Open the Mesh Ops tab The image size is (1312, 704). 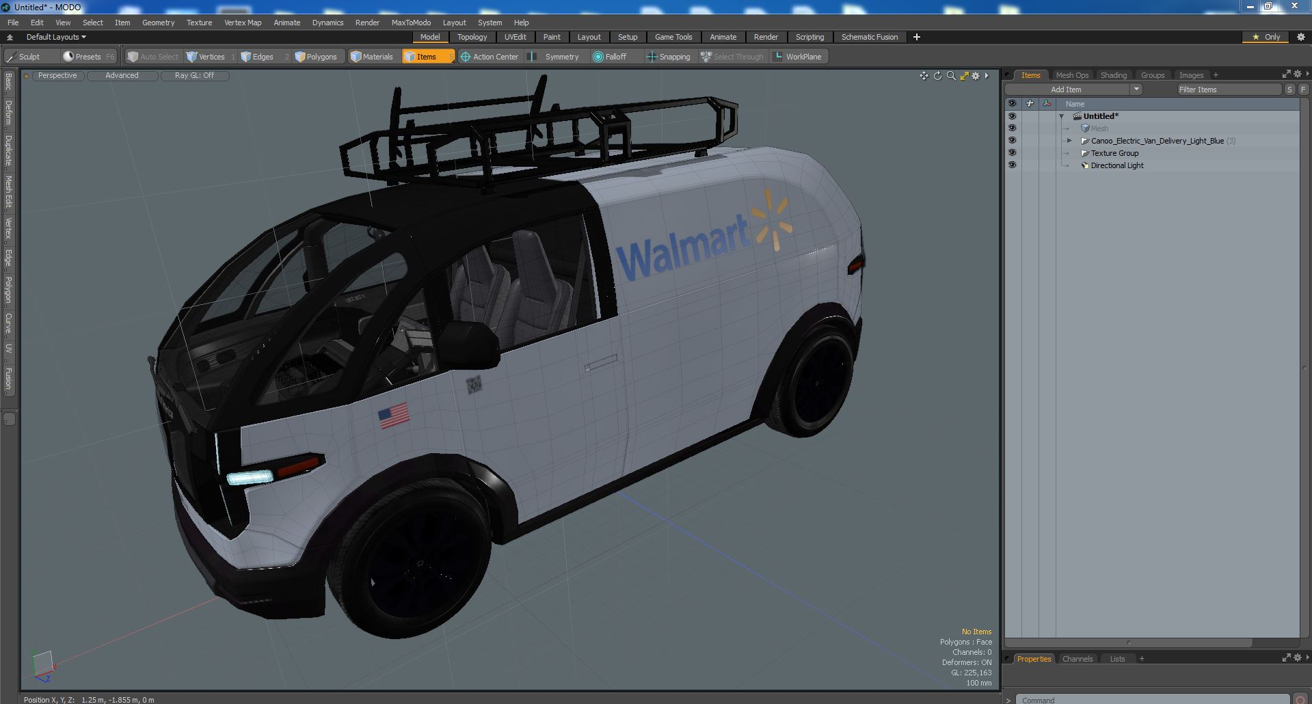[1071, 75]
